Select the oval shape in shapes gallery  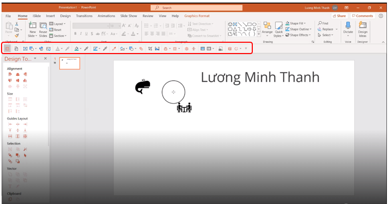(254, 24)
